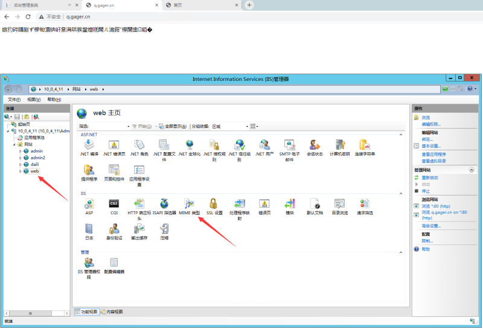
Task: Open a new browser tab
Action: (249, 5)
